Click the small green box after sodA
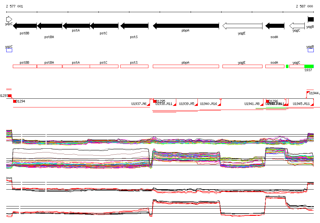The height and width of the screenshot is (223, 320). click(287, 66)
